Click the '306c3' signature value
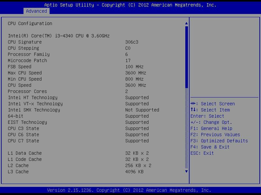Viewport: 261px width, 195px height. [132, 42]
